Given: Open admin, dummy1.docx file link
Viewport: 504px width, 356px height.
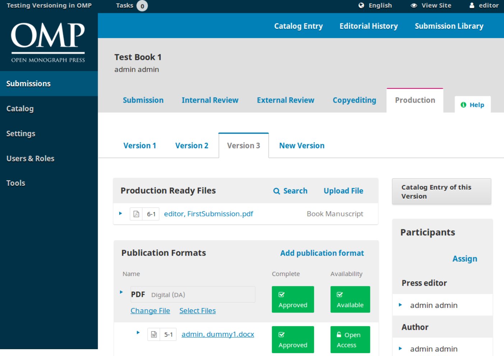Looking at the screenshot, I should 218,334.
